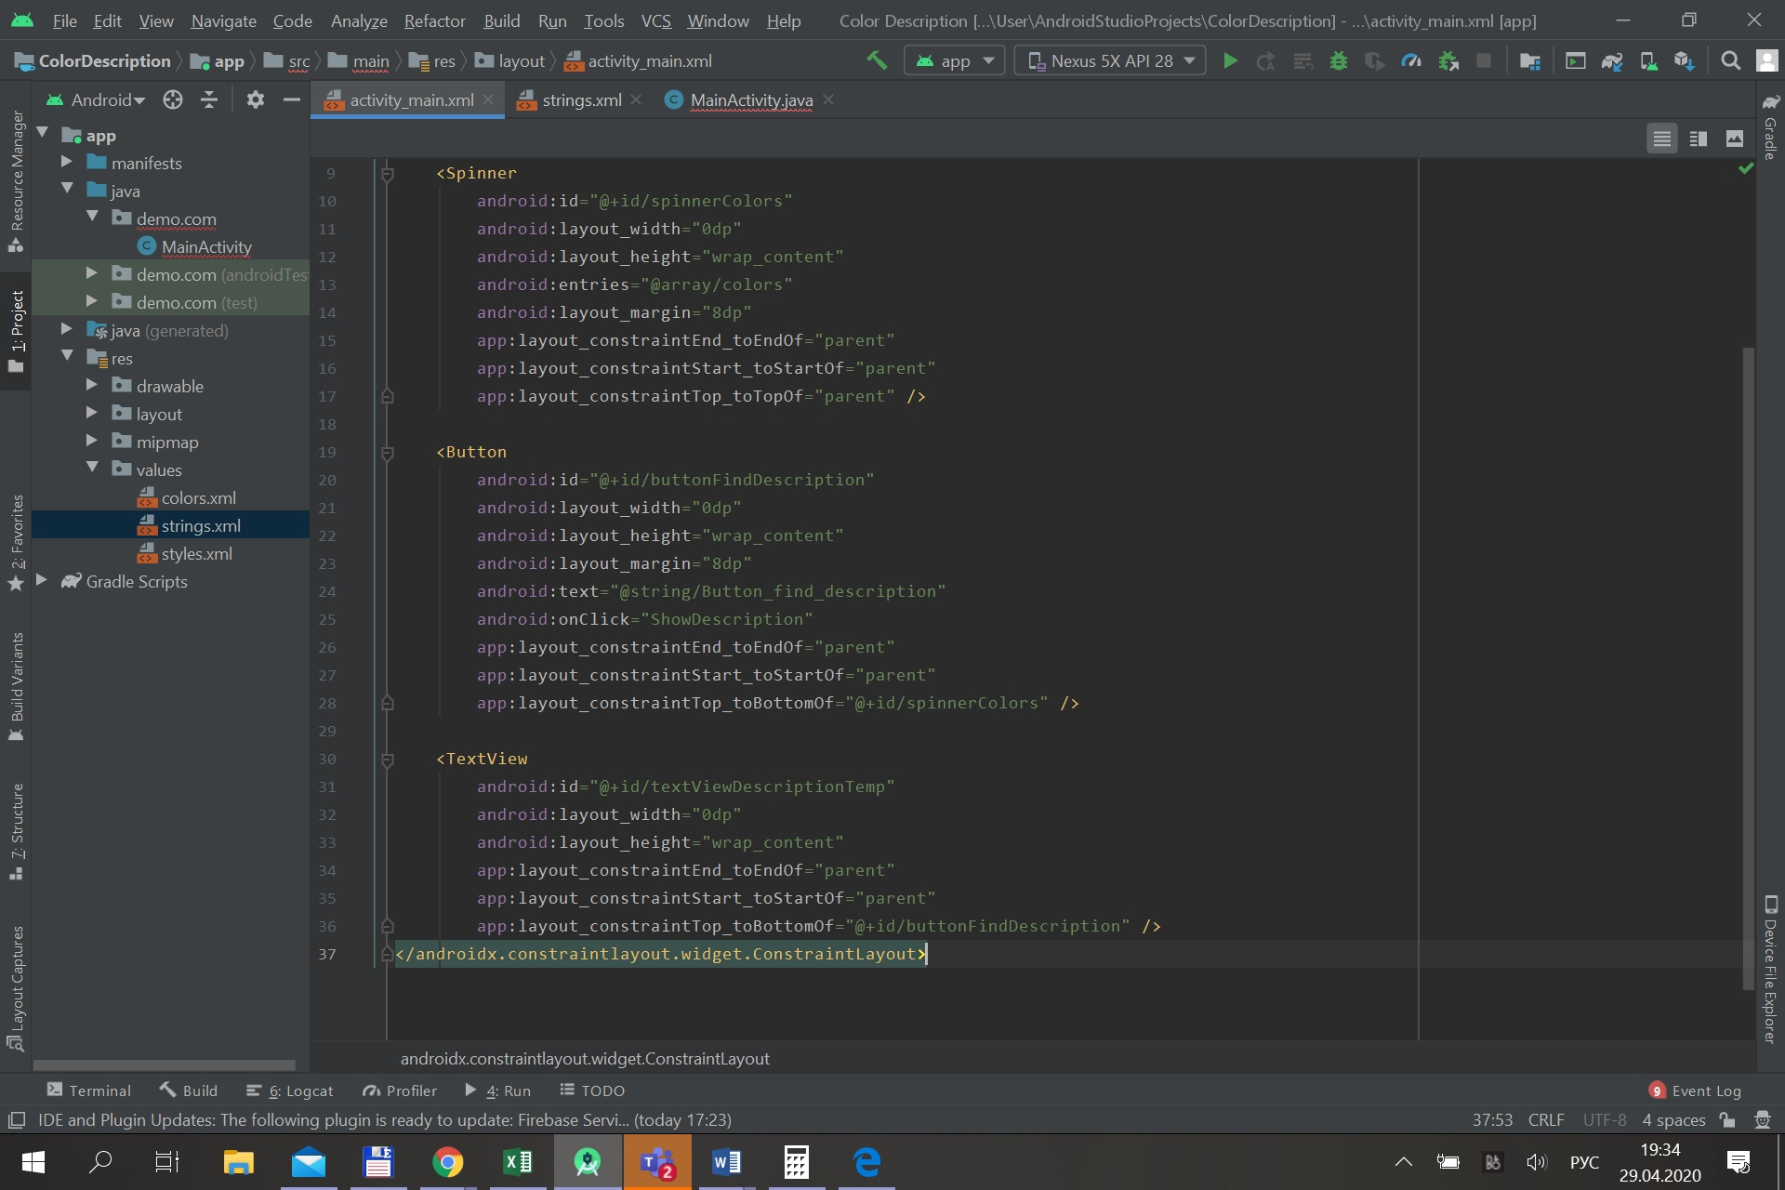Open the Terminal tool window
The image size is (1785, 1190).
(89, 1091)
